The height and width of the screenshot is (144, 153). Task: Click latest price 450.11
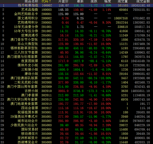78,48
